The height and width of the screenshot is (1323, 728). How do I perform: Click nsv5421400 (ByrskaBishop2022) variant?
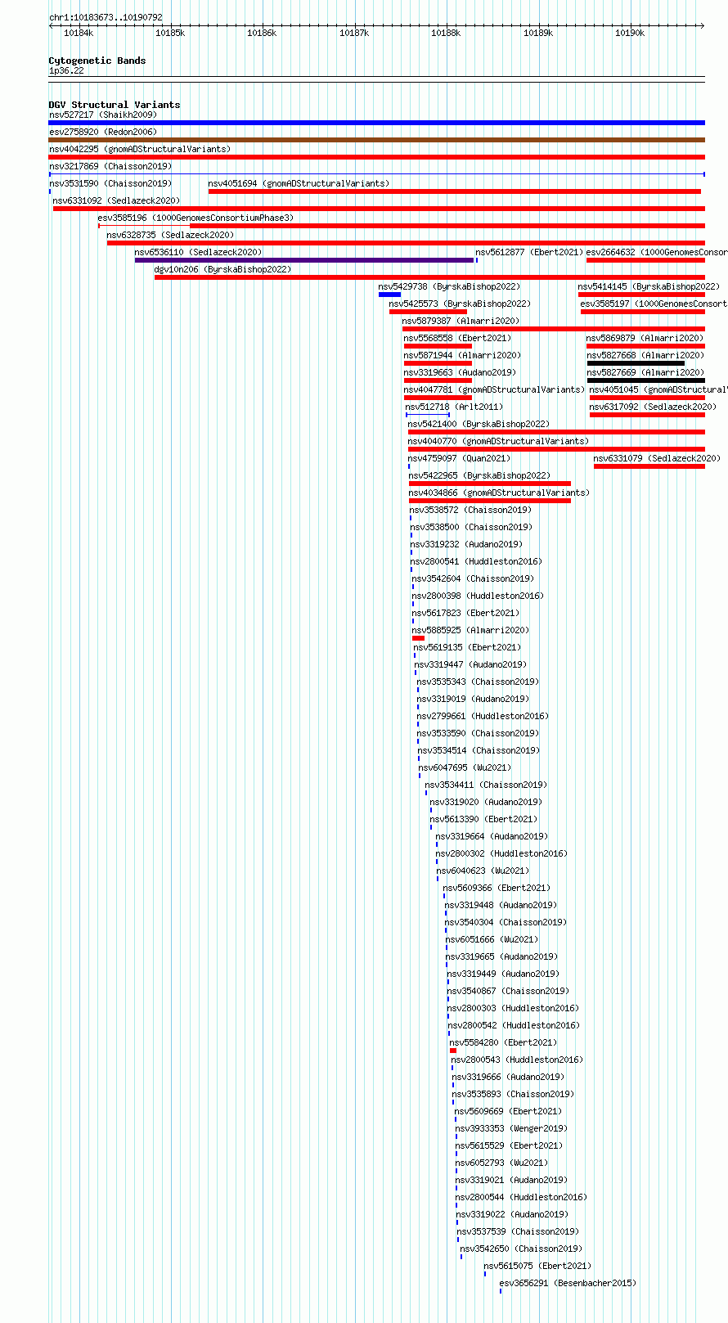[479, 424]
